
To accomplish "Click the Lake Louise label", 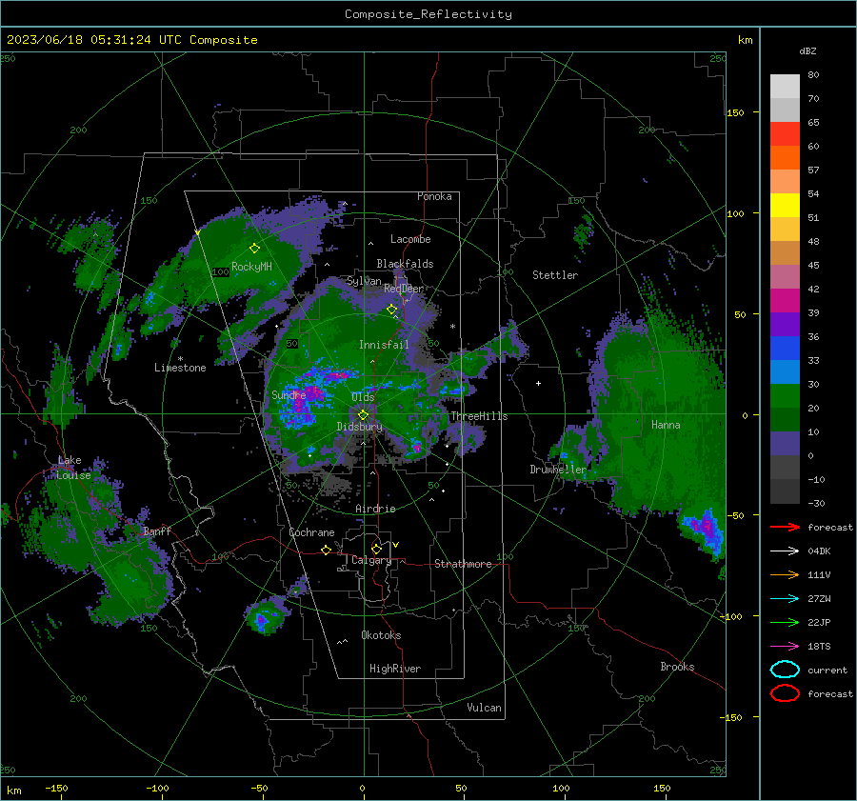I will coord(74,468).
